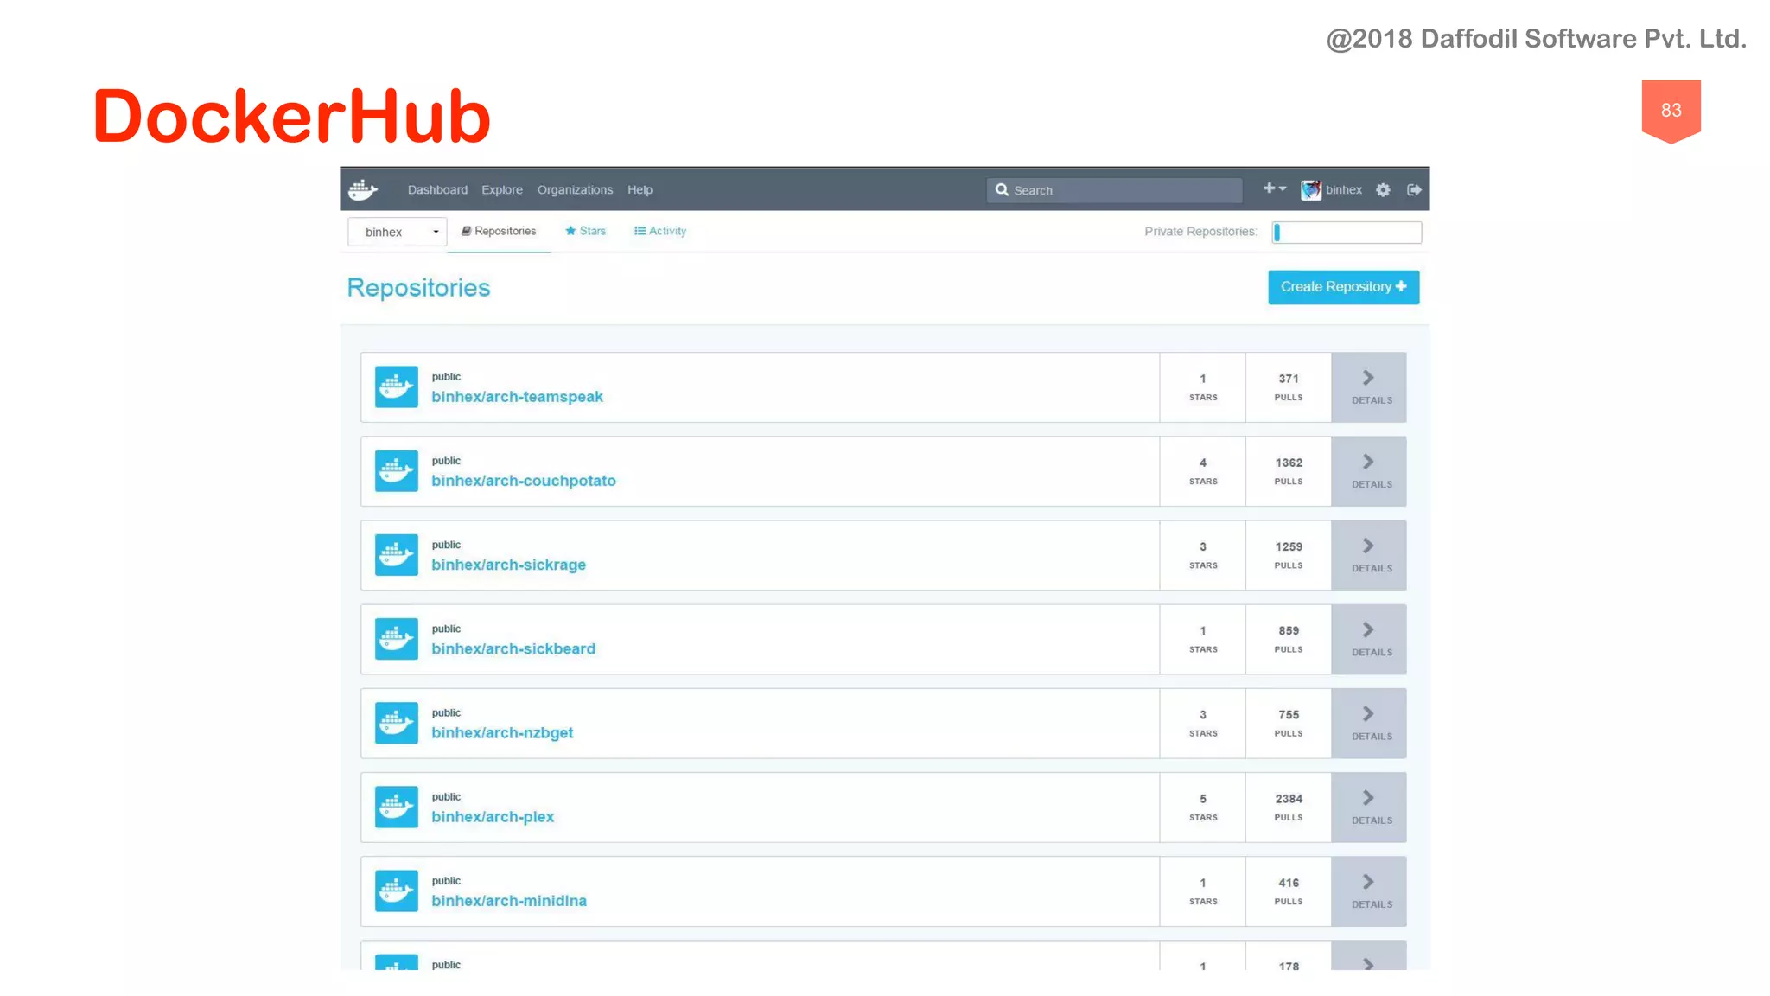Click the search magnifier icon
The width and height of the screenshot is (1770, 996).
point(1002,189)
